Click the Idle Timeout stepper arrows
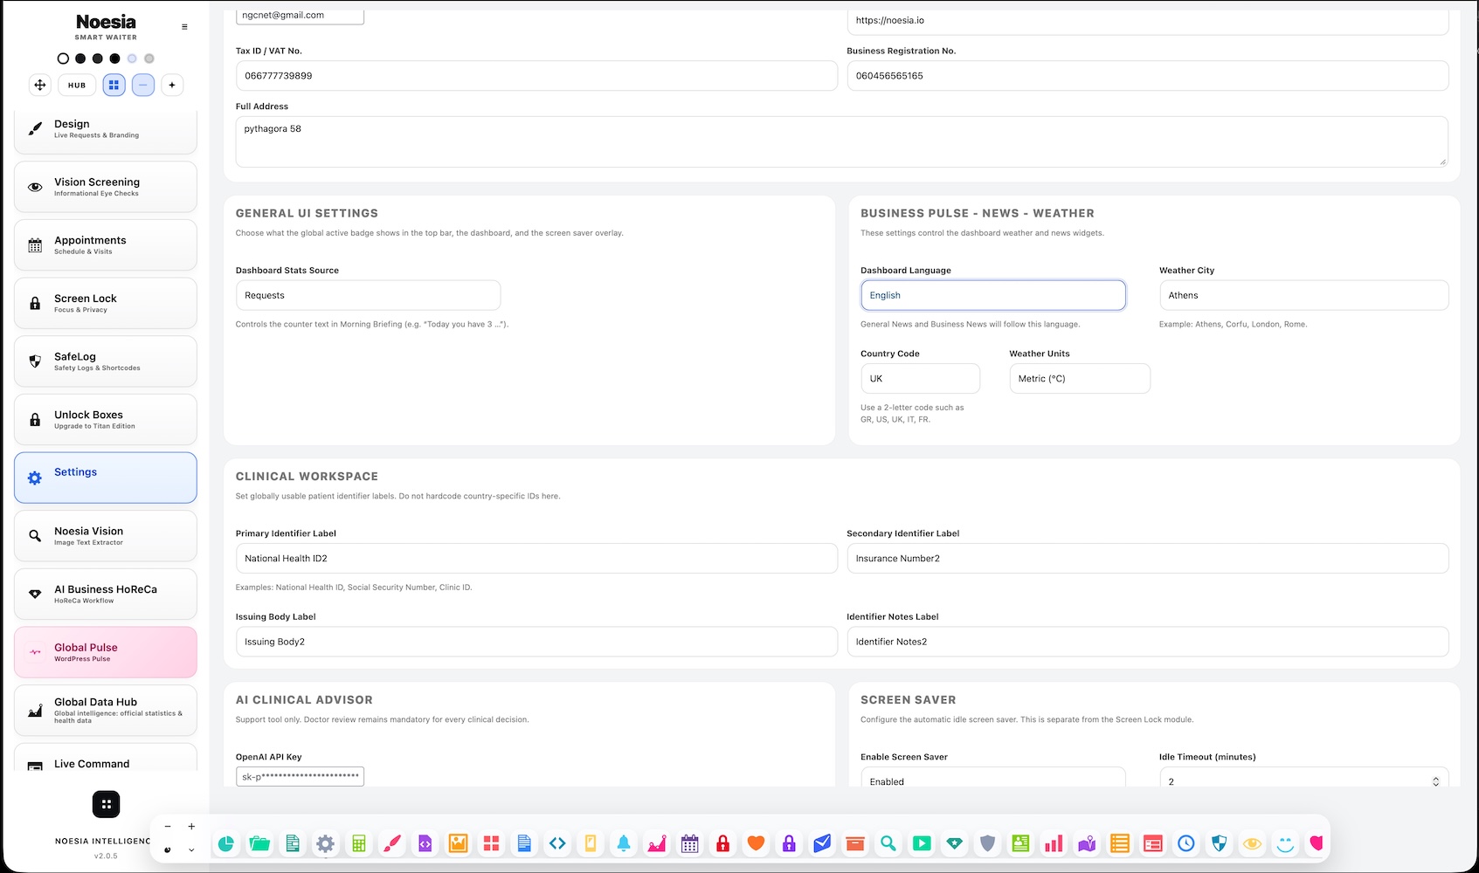The width and height of the screenshot is (1479, 873). pos(1435,781)
